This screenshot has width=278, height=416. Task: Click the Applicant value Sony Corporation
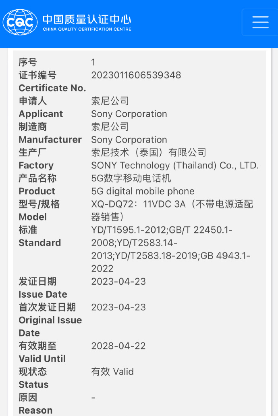(x=129, y=114)
